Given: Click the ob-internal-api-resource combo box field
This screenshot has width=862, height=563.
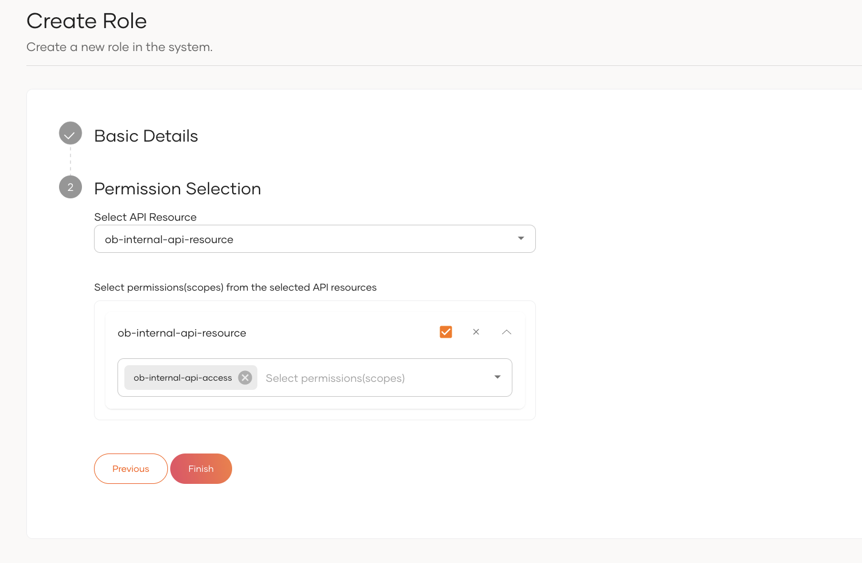Looking at the screenshot, I should point(304,239).
